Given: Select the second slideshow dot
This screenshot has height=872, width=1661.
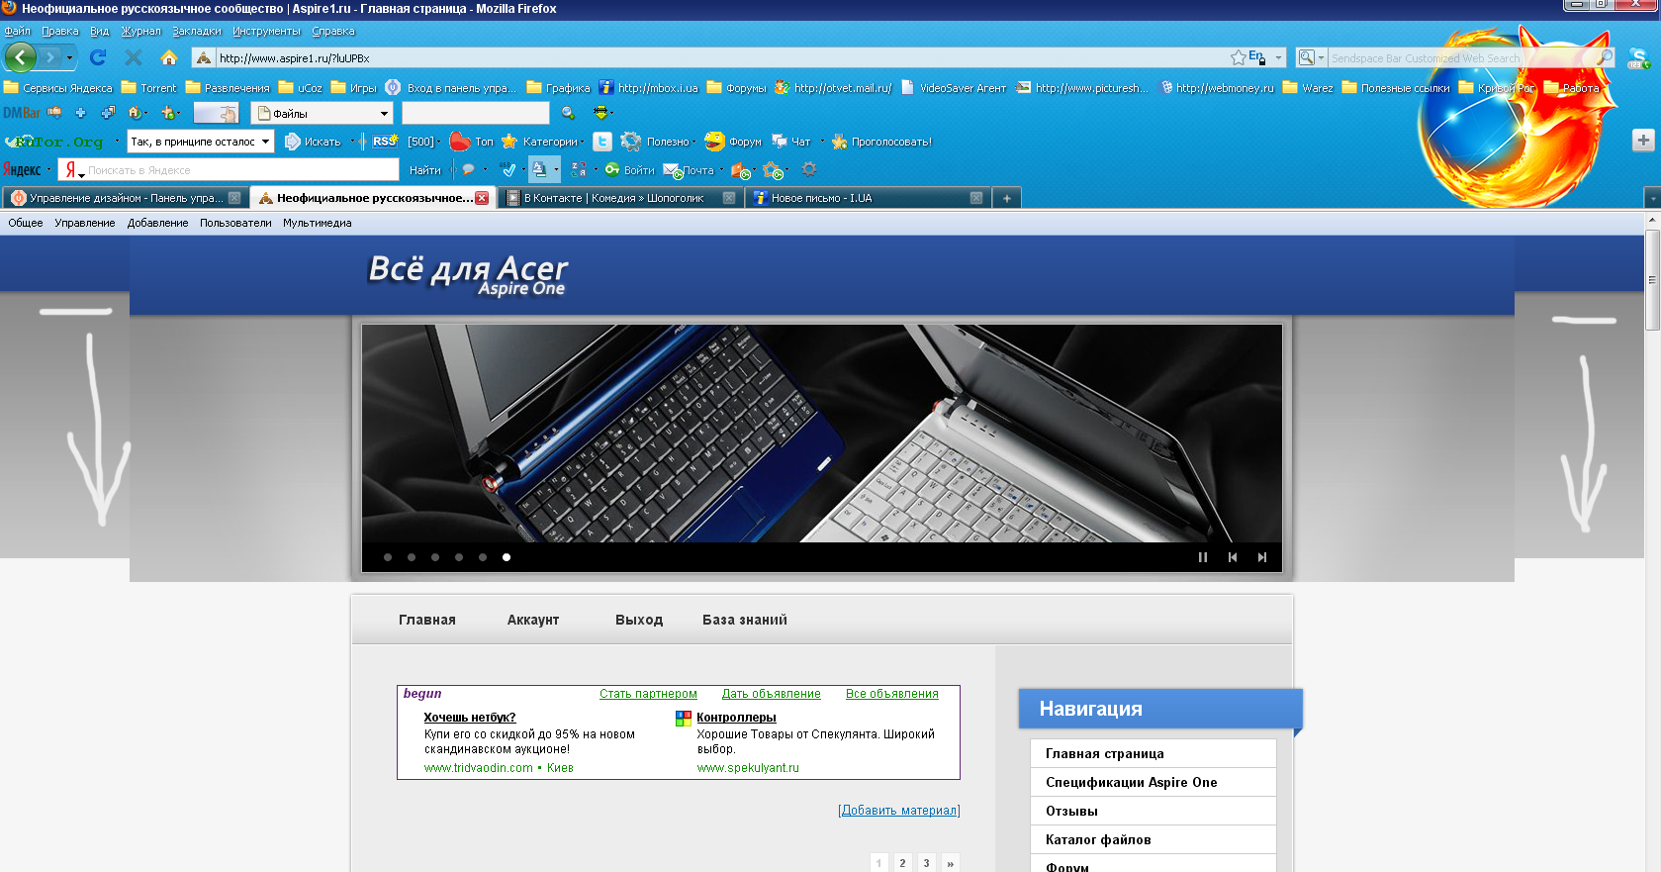Looking at the screenshot, I should (412, 557).
